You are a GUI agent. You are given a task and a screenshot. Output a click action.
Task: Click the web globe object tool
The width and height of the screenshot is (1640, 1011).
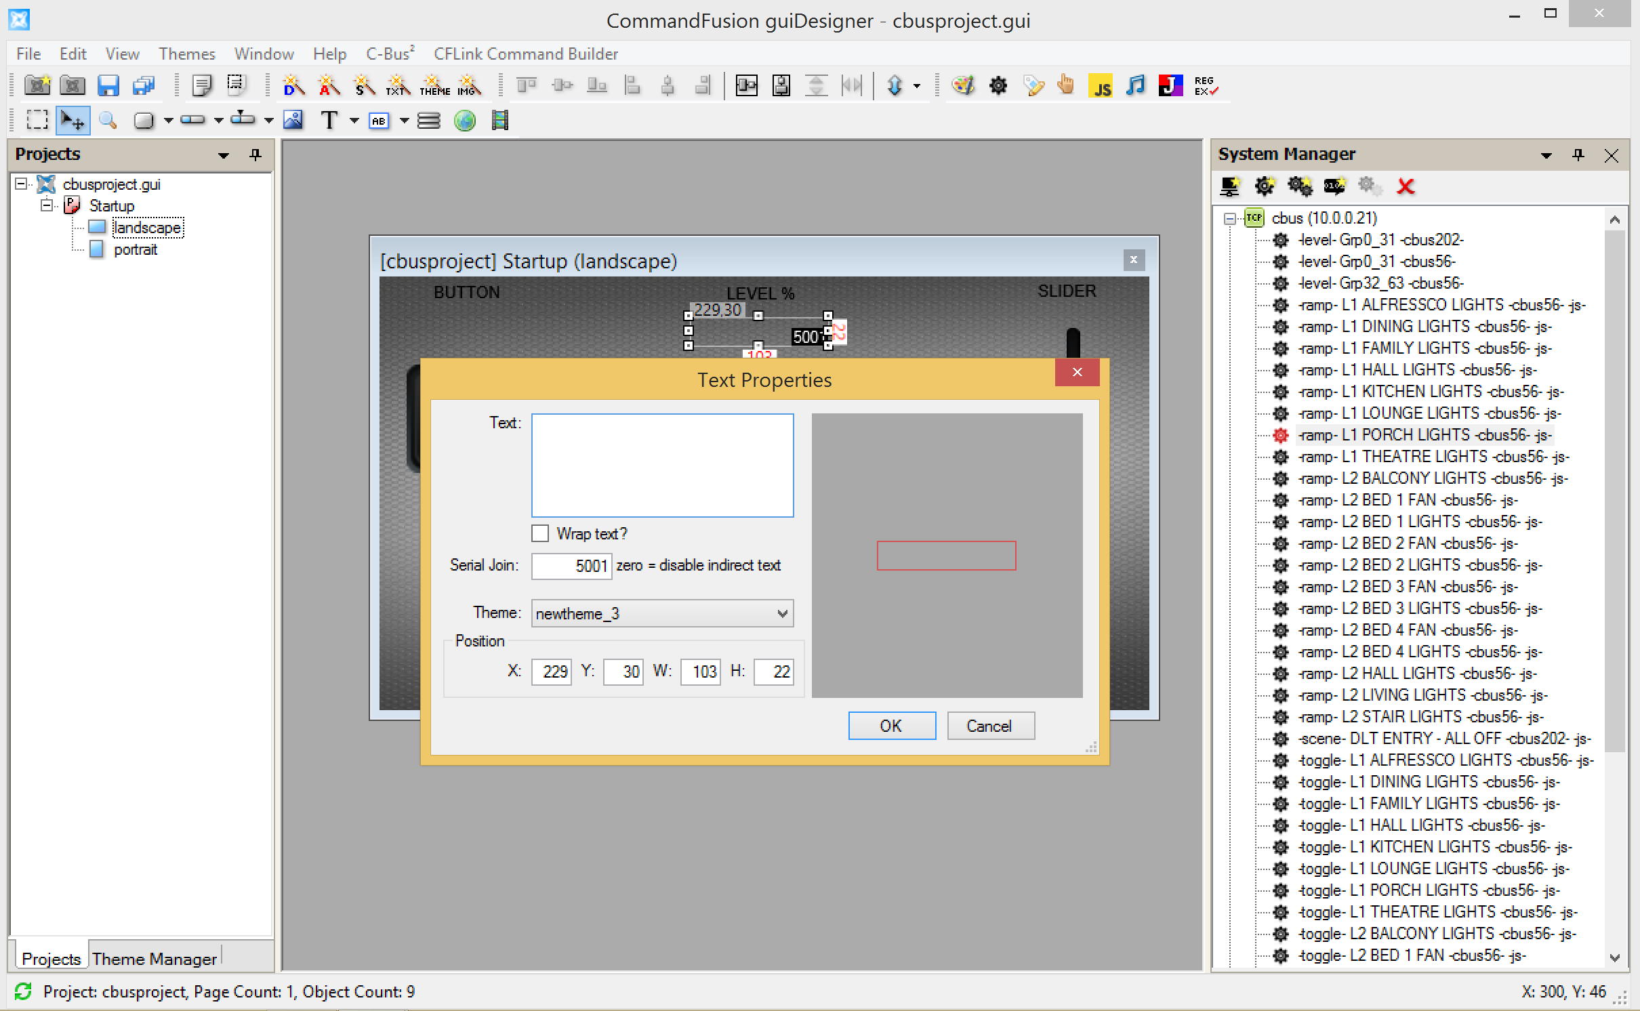click(465, 121)
